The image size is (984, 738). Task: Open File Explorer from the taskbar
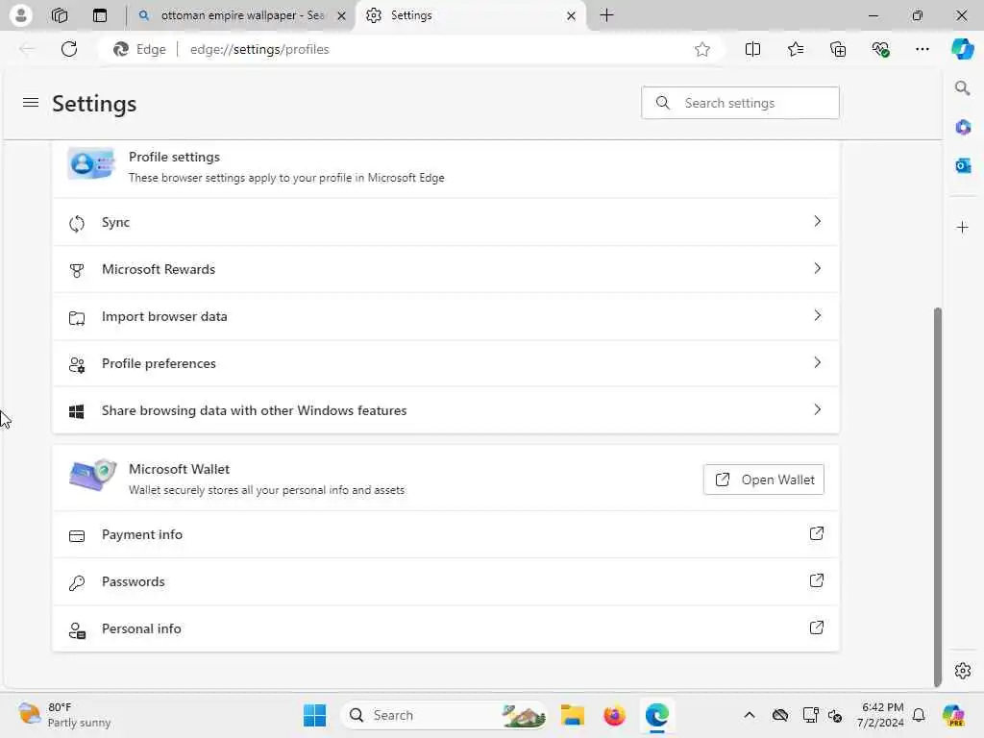pos(573,715)
